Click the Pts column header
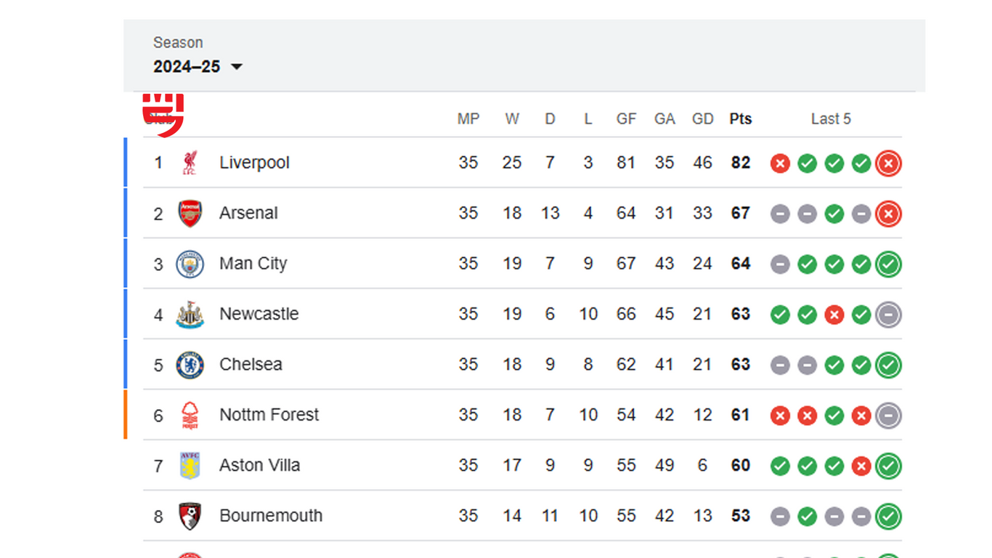Image resolution: width=992 pixels, height=558 pixels. [x=741, y=119]
